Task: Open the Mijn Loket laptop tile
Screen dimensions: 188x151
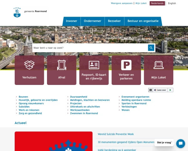Action: [159, 70]
